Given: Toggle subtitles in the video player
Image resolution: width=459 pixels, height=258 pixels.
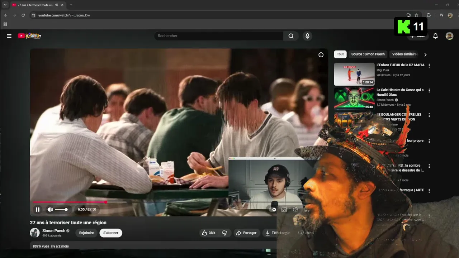Looking at the screenshot, I should [284, 210].
